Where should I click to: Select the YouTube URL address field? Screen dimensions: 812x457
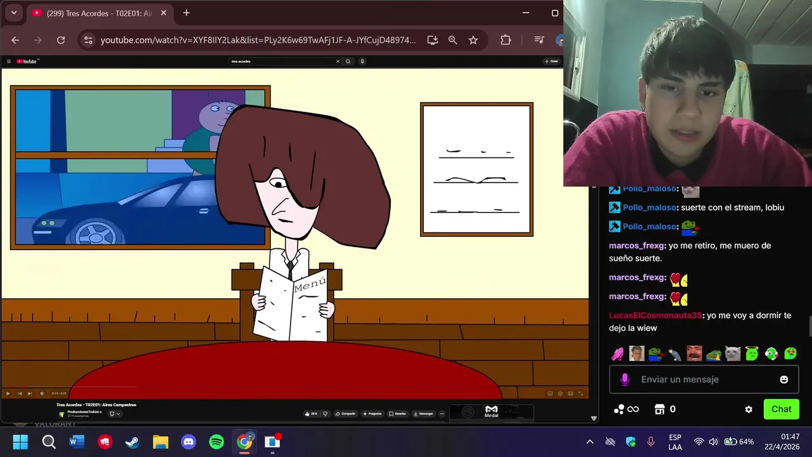point(258,40)
